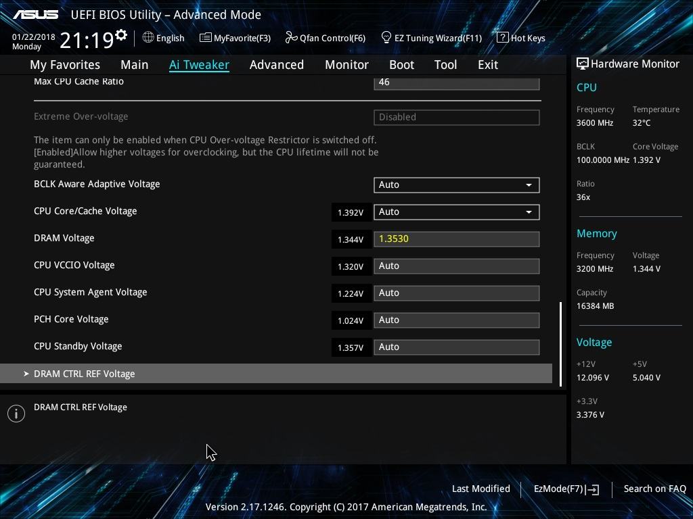The width and height of the screenshot is (693, 519).
Task: Click the CPU VCCIO Voltage Auto field
Action: coord(457,266)
